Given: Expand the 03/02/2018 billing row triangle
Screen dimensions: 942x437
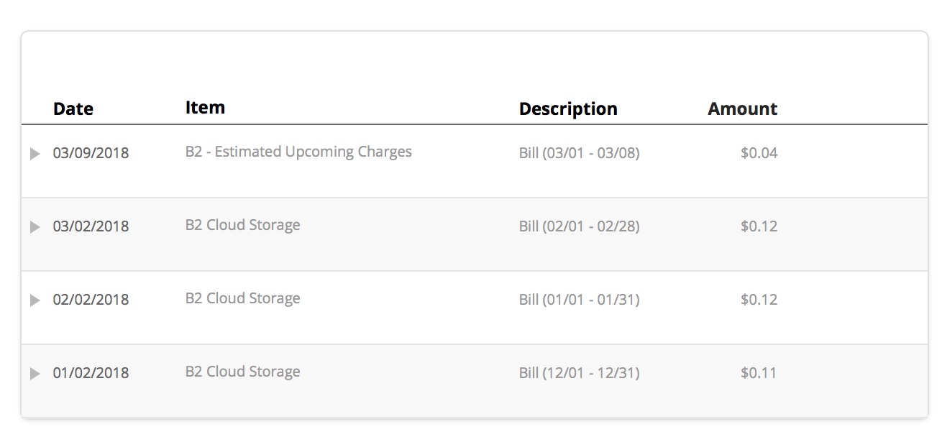Looking at the screenshot, I should coord(35,227).
